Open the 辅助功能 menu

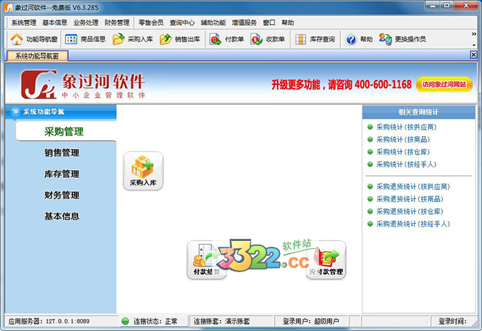pyautogui.click(x=213, y=23)
